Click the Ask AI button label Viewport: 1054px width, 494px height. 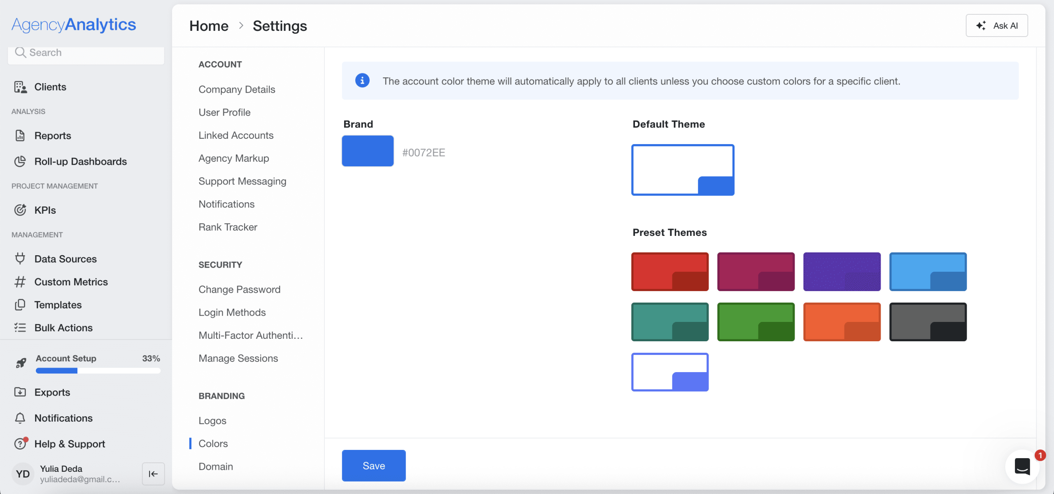tap(1005, 26)
